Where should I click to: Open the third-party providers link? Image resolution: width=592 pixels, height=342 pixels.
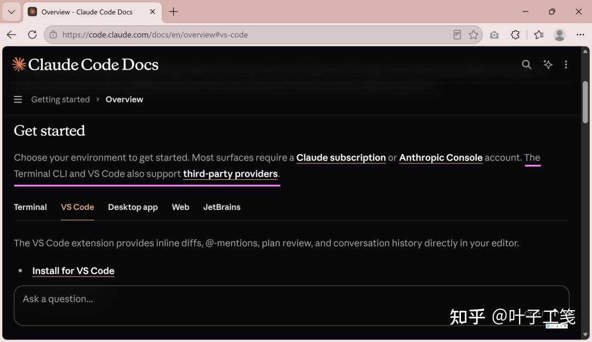pyautogui.click(x=230, y=174)
